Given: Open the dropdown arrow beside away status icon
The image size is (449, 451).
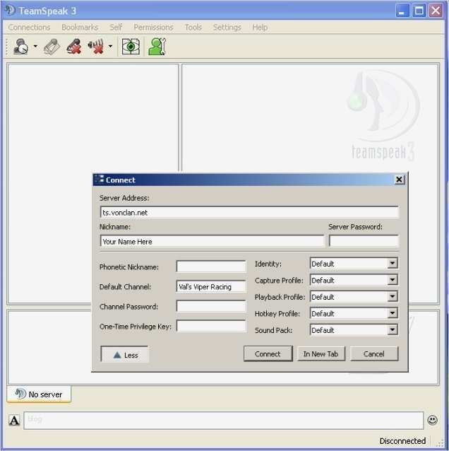Looking at the screenshot, I should coord(35,46).
